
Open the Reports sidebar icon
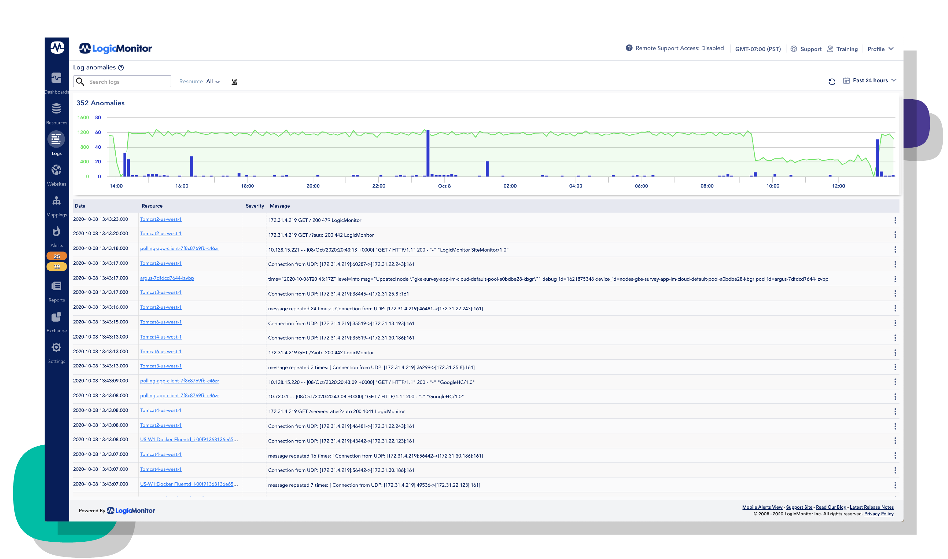(x=57, y=286)
